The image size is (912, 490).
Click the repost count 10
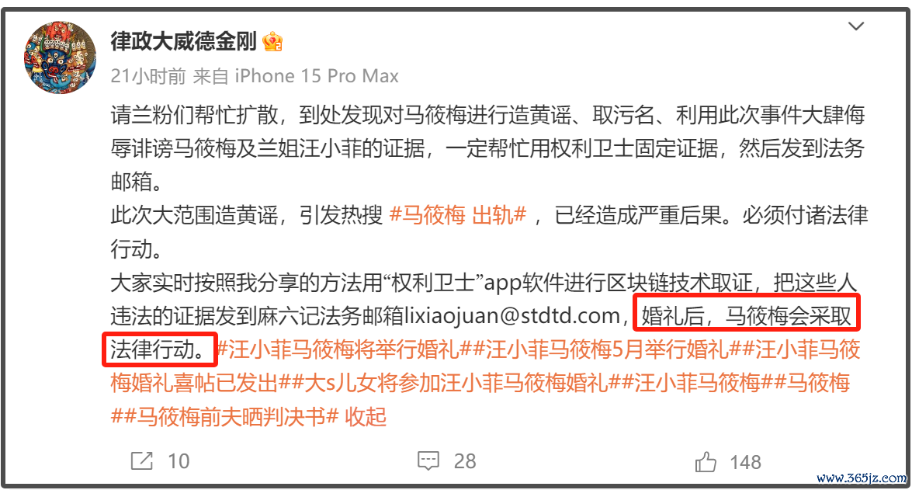tap(179, 461)
